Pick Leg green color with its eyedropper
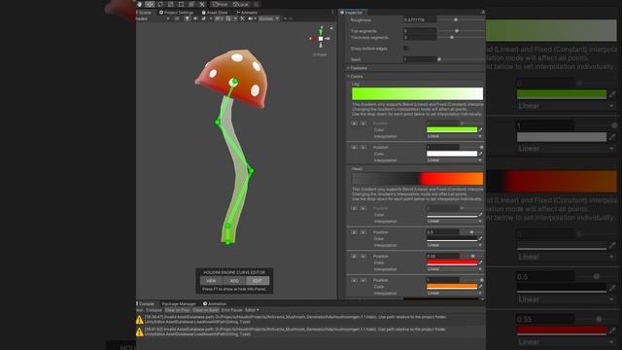This screenshot has width=622, height=350. coord(480,129)
